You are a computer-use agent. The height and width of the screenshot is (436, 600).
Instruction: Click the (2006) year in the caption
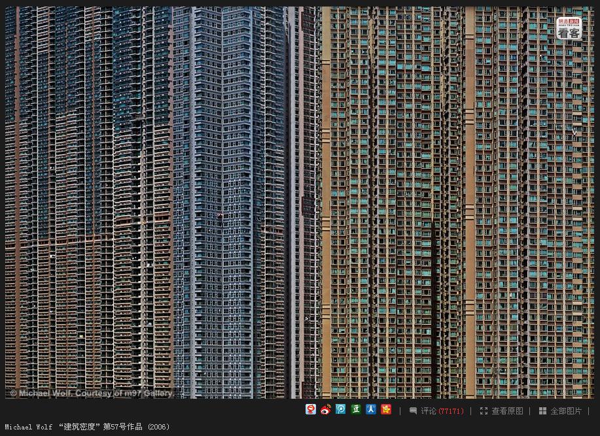point(158,427)
